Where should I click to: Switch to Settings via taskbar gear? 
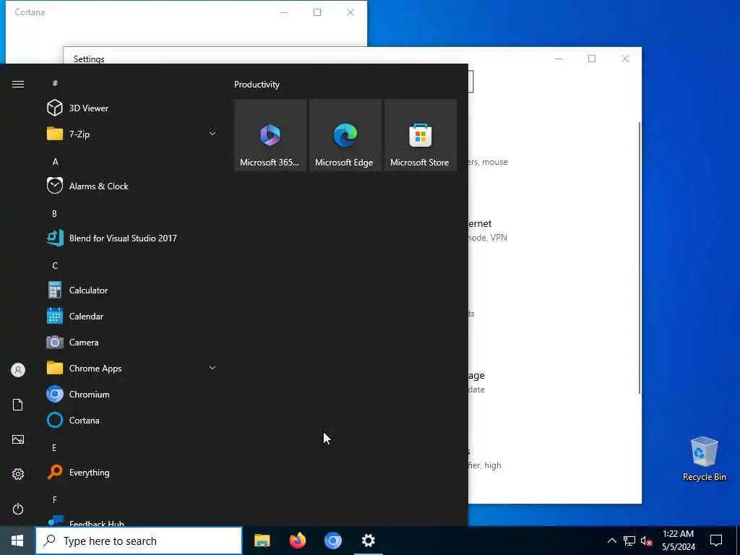(368, 541)
